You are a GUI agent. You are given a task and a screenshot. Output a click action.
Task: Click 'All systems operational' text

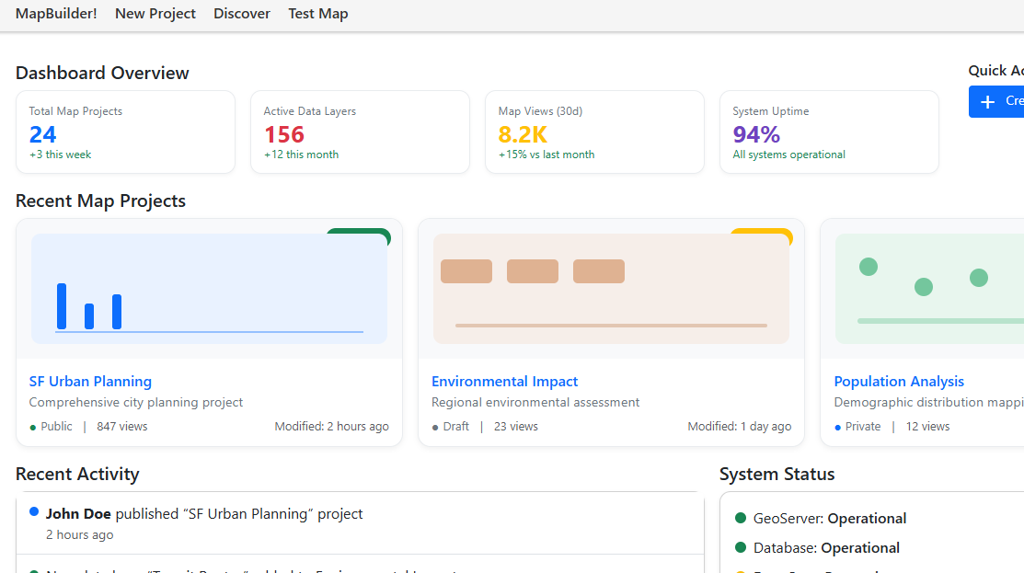pyautogui.click(x=788, y=155)
